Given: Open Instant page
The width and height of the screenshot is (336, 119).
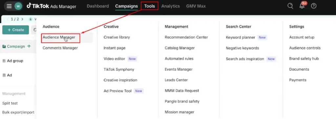Looking at the screenshot, I should [x=115, y=48].
